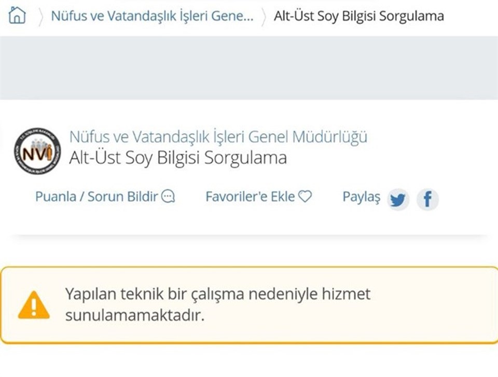Open Nüfus ve Vatandaşlık İşleri Genel Müdürlüğü link
This screenshot has width=498, height=377.
[x=218, y=137]
